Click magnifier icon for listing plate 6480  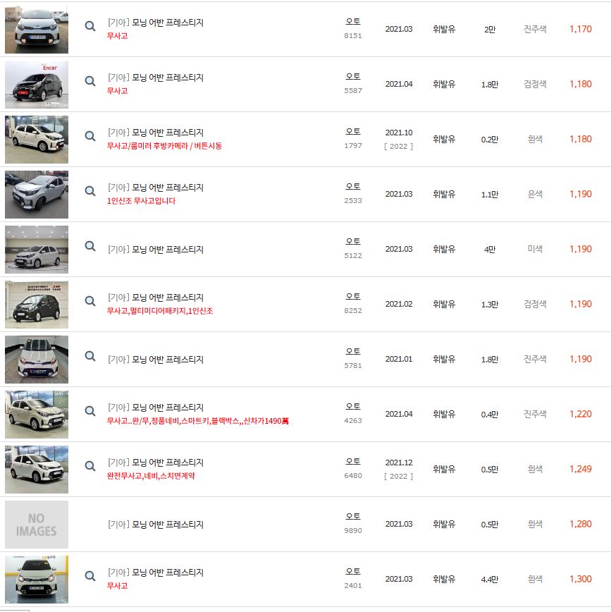point(90,466)
